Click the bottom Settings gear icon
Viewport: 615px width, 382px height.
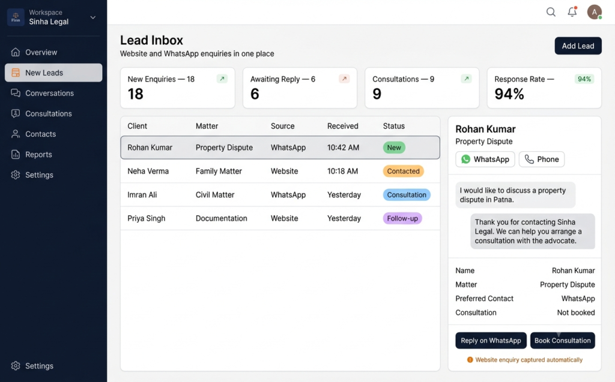click(x=15, y=366)
